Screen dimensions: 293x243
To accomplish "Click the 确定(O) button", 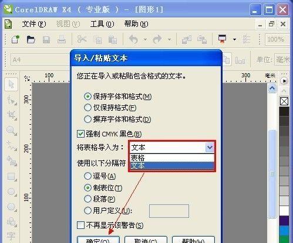I will [x=98, y=240].
